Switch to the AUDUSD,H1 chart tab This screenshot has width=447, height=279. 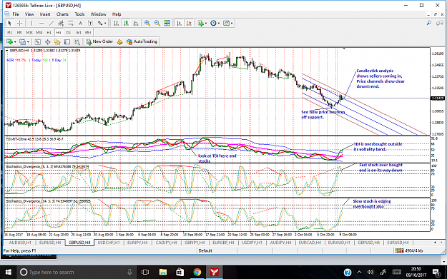coord(20,243)
